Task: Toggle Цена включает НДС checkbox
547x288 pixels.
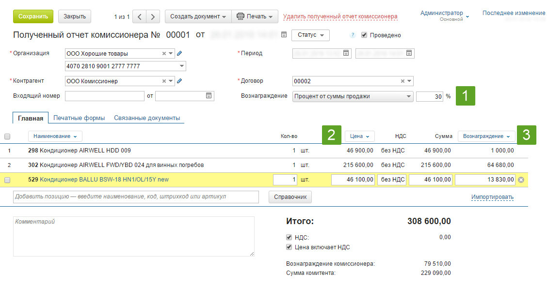Action: coord(289,247)
